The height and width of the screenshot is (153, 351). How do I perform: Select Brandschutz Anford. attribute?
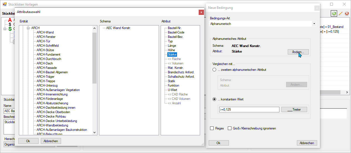(x=181, y=72)
